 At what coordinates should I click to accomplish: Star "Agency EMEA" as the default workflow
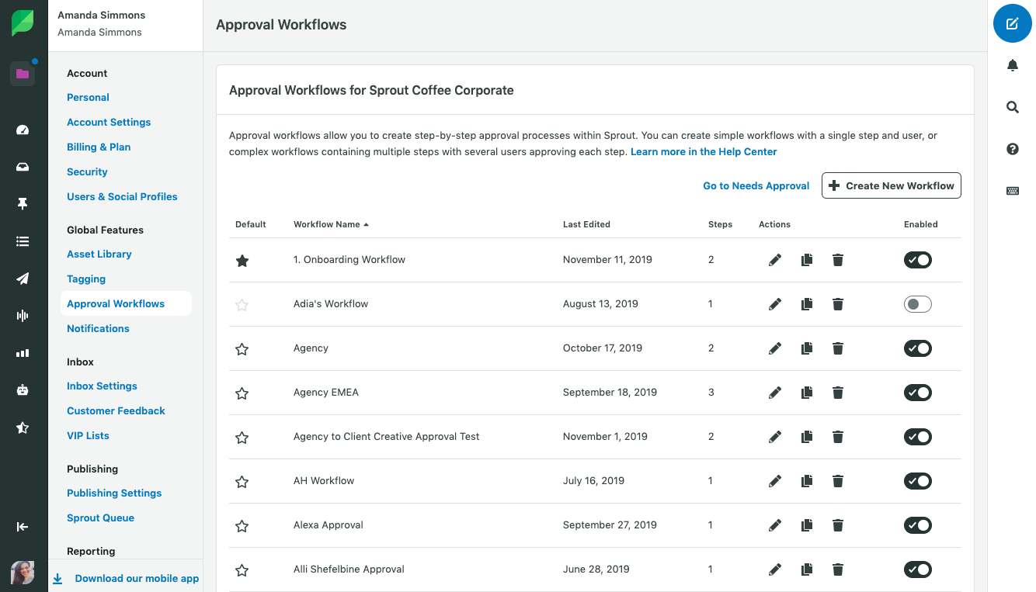242,393
